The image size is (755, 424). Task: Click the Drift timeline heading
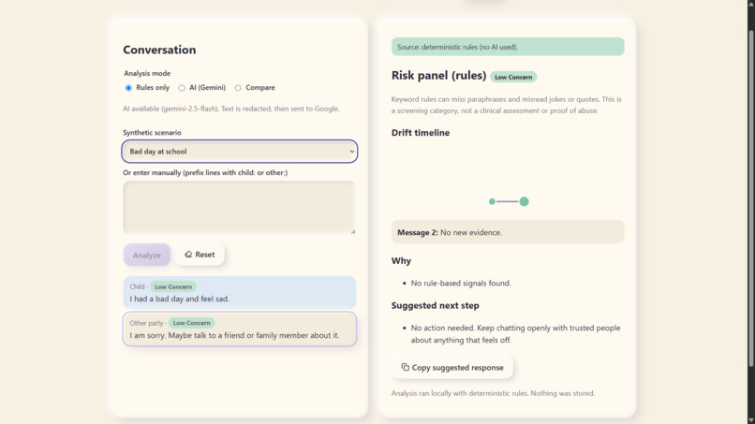tap(421, 133)
